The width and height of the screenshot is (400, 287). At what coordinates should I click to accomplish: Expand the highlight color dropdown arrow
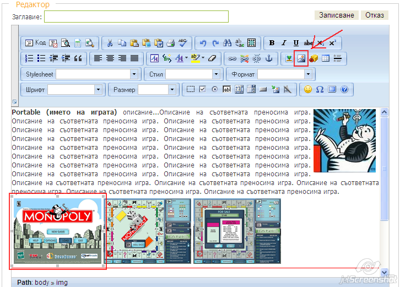203,58
